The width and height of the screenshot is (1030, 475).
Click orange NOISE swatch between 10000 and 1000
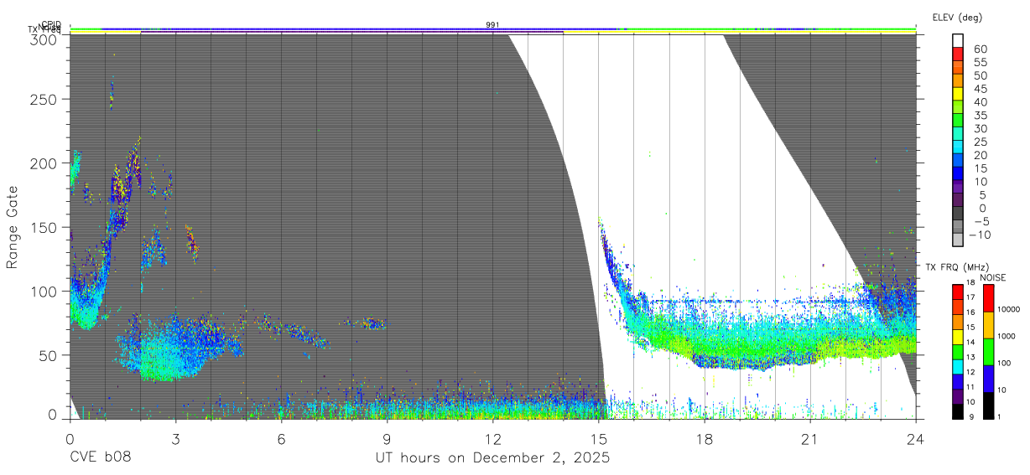[989, 325]
